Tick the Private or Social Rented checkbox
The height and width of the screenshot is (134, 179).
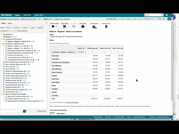4,78
